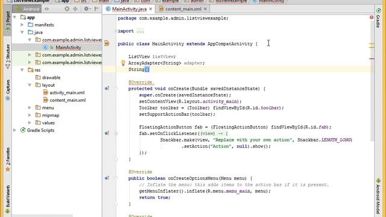The width and height of the screenshot is (386, 217).
Task: Open the 2: Favorites tool window
Action: tap(8, 159)
